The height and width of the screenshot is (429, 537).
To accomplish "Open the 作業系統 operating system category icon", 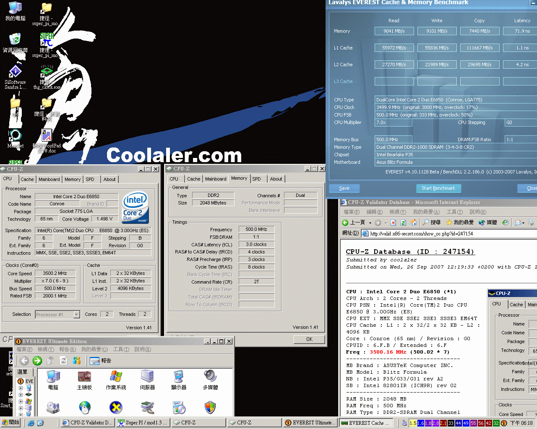I will [x=116, y=380].
